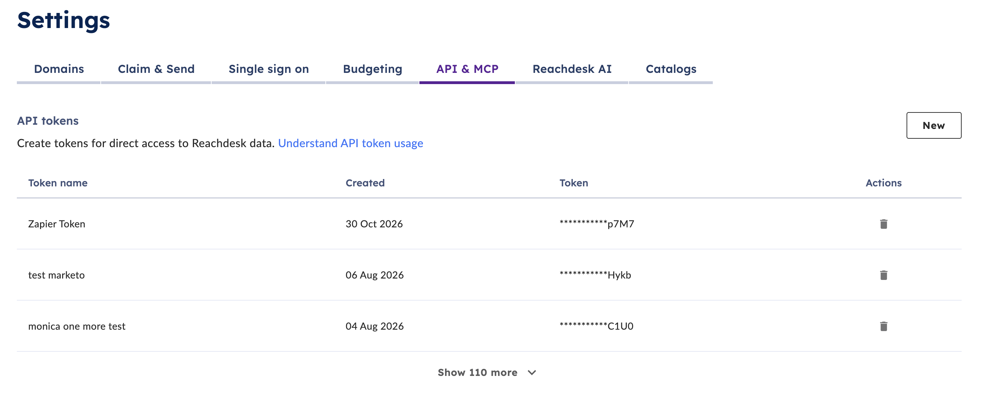Expand the Show 110 more list
The height and width of the screenshot is (405, 982).
[x=487, y=372]
